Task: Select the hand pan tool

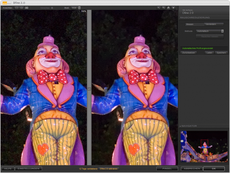Action: 168,8
